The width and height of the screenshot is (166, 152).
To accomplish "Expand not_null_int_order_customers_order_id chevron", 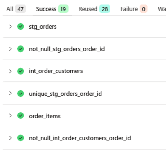I will pos(10,138).
